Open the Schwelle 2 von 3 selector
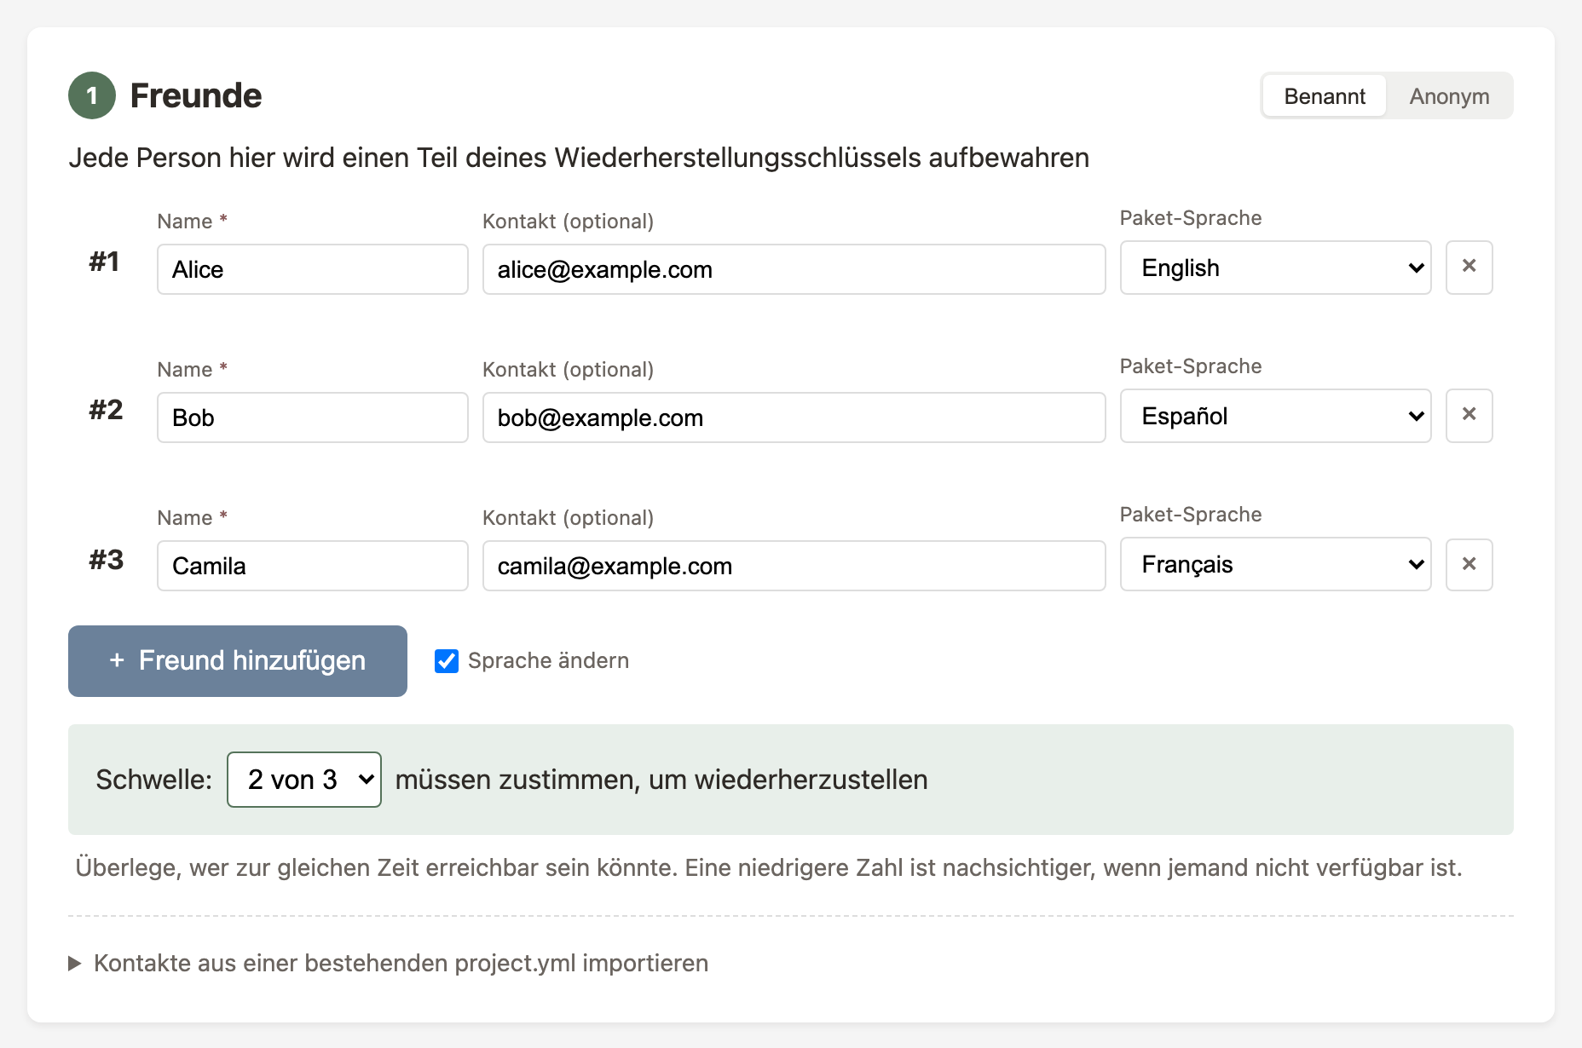This screenshot has height=1048, width=1582. pos(303,779)
